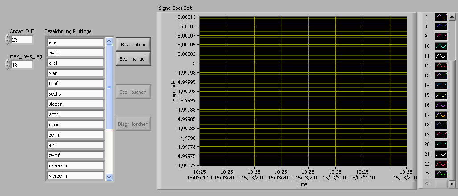Select the 'dreizehn' label field

[x=76, y=166]
